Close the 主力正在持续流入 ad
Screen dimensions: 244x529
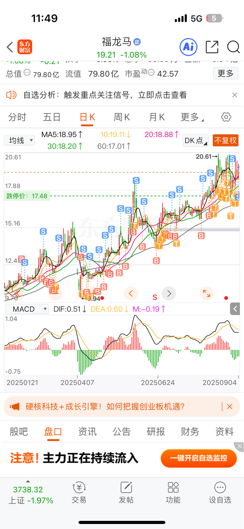click(x=240, y=446)
